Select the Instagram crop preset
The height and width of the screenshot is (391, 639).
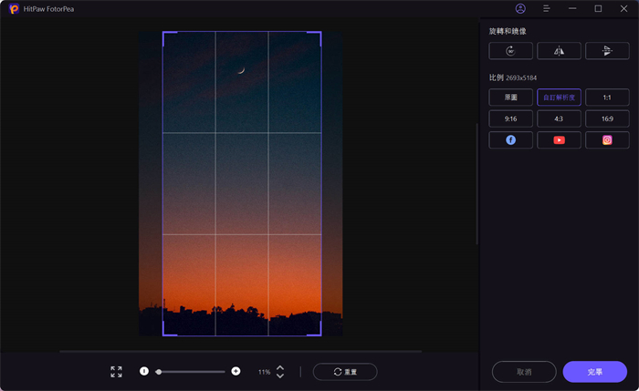tap(607, 140)
